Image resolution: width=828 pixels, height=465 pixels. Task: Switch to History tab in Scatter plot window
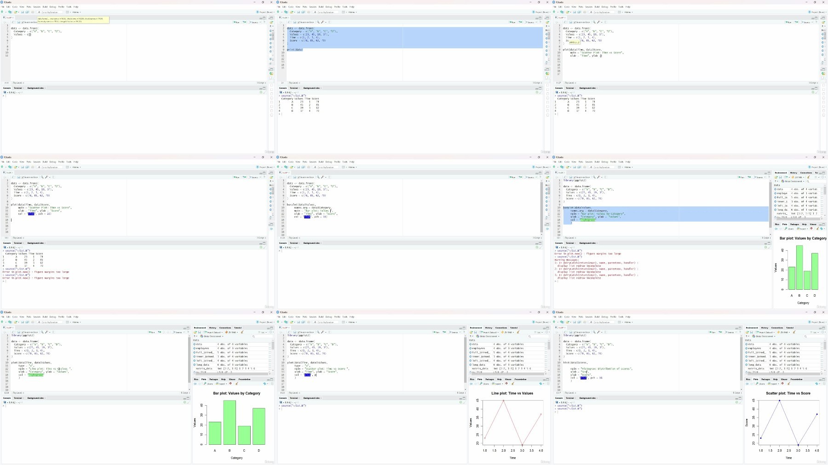pos(765,327)
